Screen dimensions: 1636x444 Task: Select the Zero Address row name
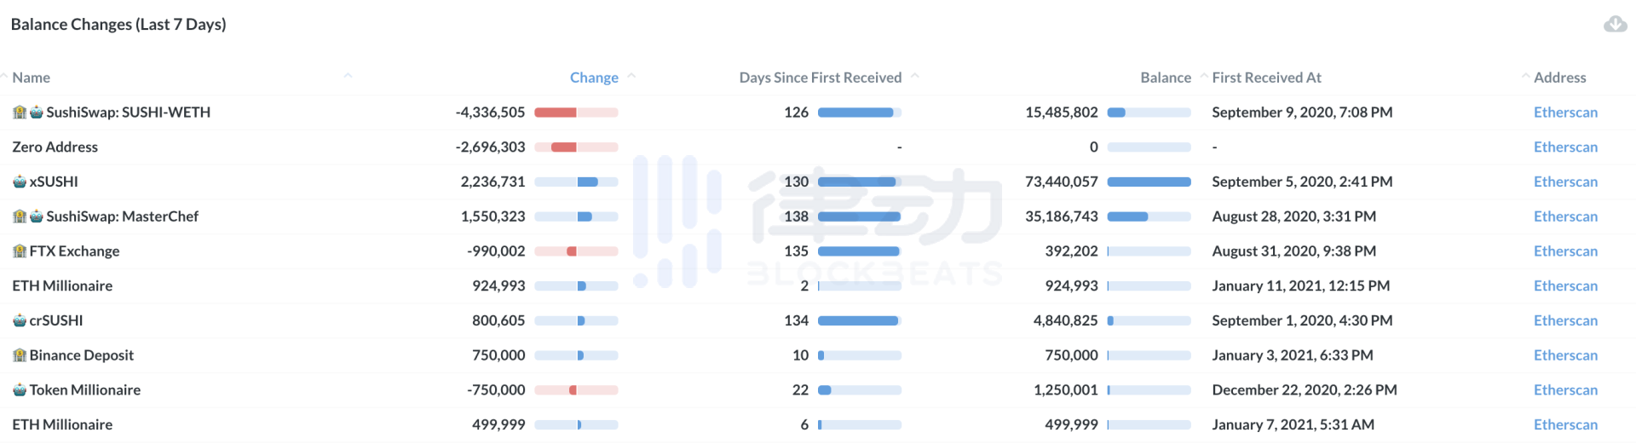tap(55, 147)
